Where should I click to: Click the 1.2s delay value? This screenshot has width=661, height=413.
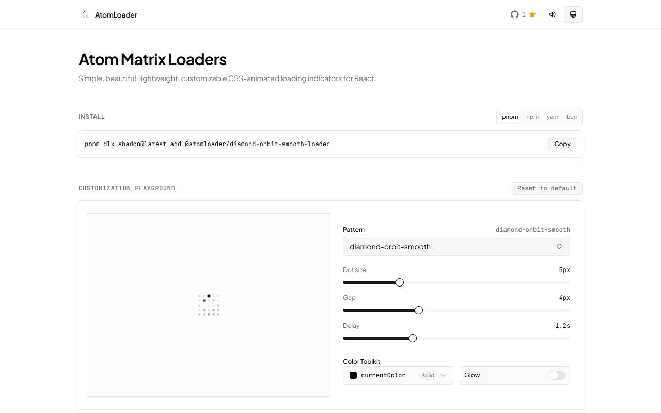point(562,326)
